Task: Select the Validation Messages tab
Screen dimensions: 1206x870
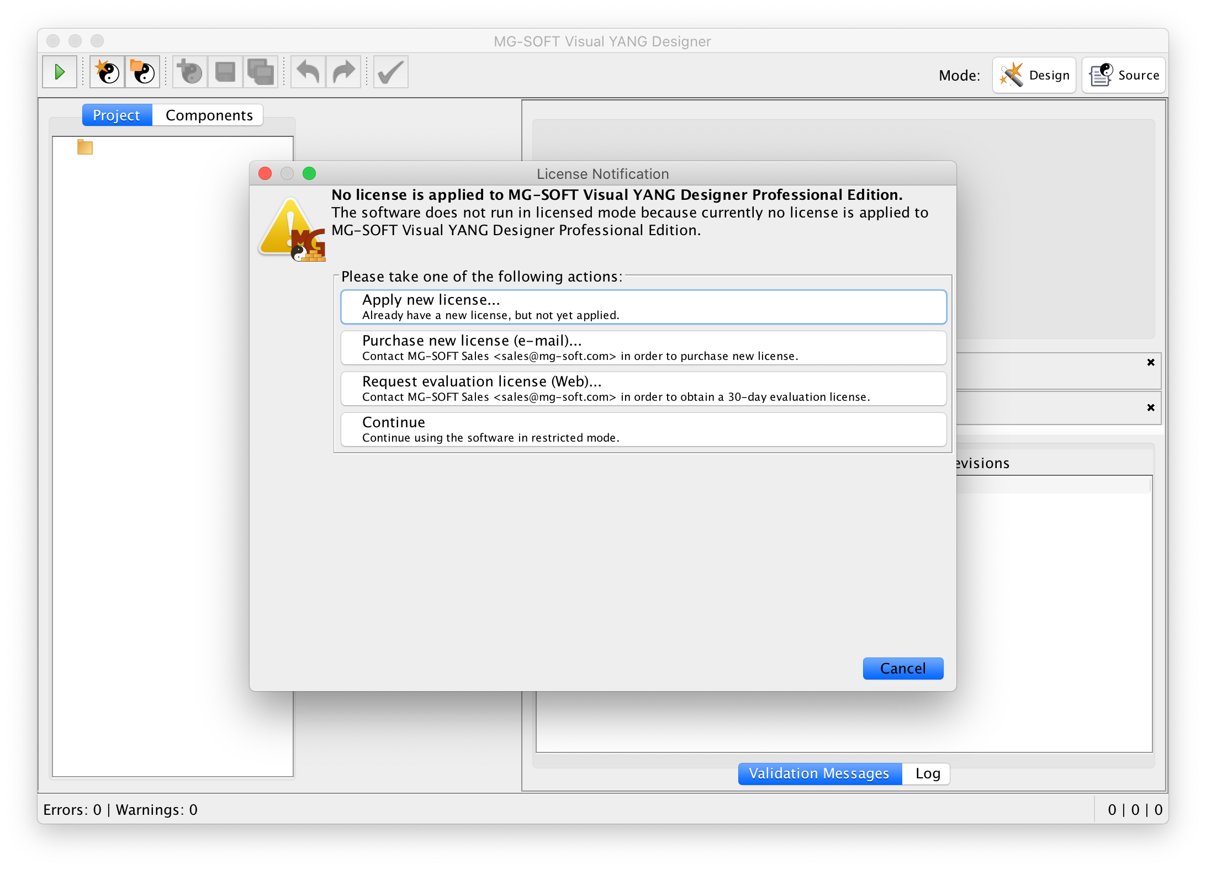Action: 819,773
